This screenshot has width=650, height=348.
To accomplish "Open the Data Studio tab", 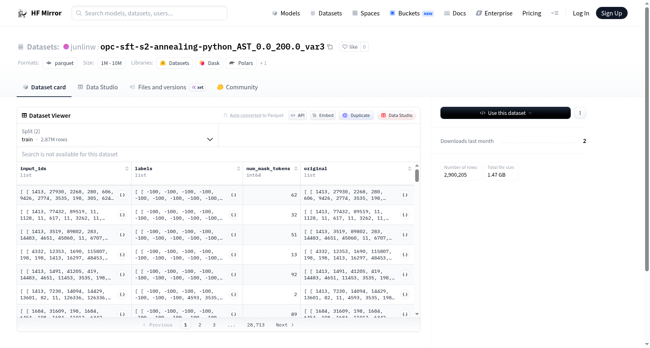I will coord(98,87).
